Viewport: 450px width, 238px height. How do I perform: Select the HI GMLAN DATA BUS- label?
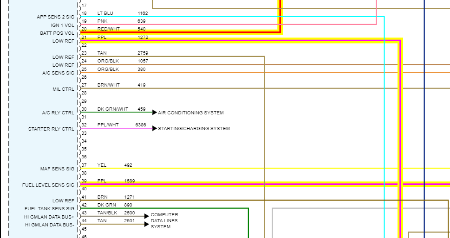(50, 225)
